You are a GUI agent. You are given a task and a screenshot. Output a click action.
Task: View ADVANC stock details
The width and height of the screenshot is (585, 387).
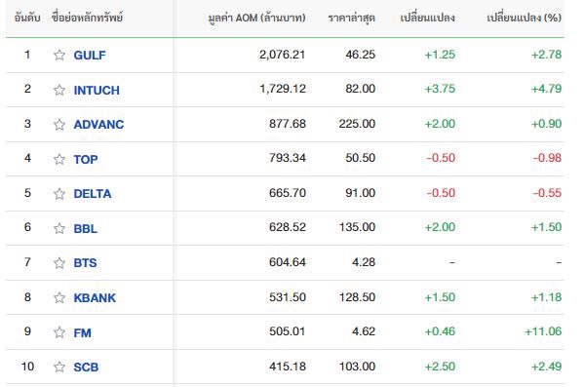tap(98, 124)
